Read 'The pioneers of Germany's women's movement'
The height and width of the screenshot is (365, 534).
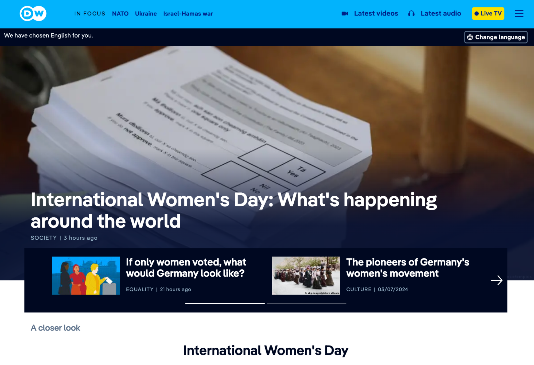[408, 268]
